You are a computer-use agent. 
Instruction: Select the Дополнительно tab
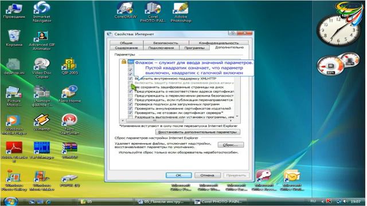(229, 47)
